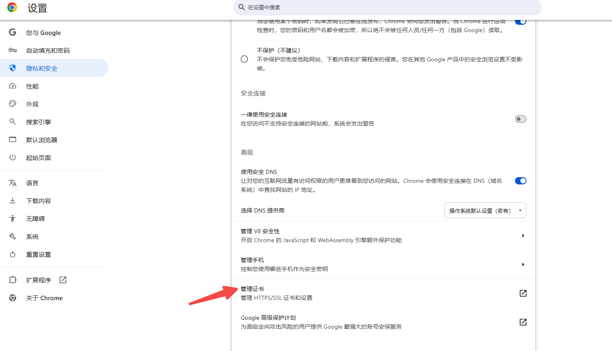Open 下载内容 settings section
The height and width of the screenshot is (351, 612).
54,201
